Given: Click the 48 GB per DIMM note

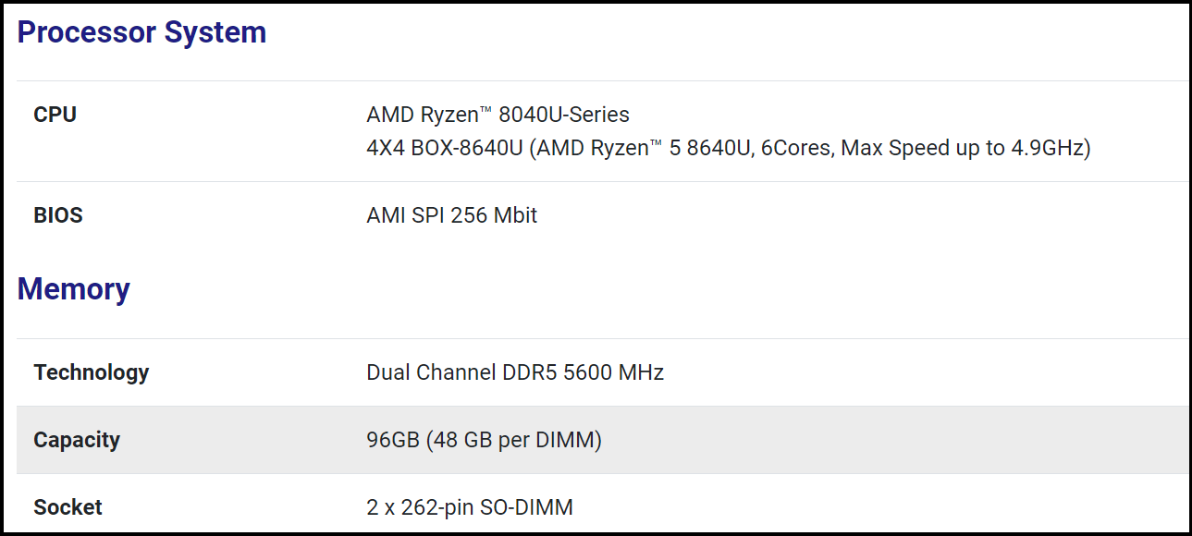Looking at the screenshot, I should 514,440.
